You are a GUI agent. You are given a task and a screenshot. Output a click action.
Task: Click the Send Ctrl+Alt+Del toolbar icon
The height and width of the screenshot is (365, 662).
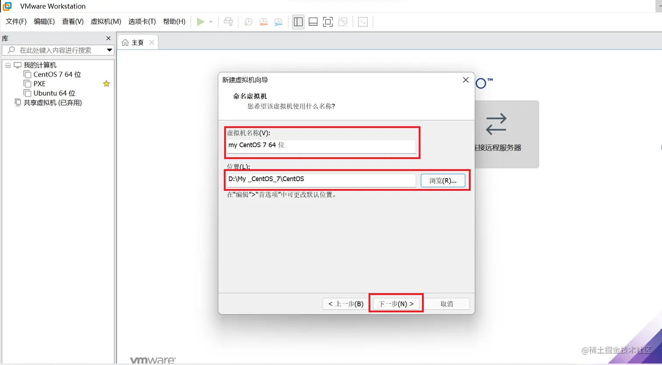tap(228, 21)
